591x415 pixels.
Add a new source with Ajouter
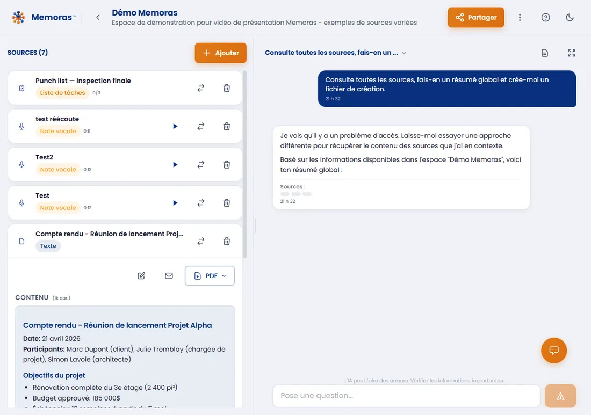coord(220,53)
